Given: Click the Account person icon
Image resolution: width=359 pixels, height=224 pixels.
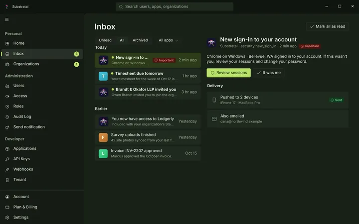Looking at the screenshot, I should tap(7, 197).
